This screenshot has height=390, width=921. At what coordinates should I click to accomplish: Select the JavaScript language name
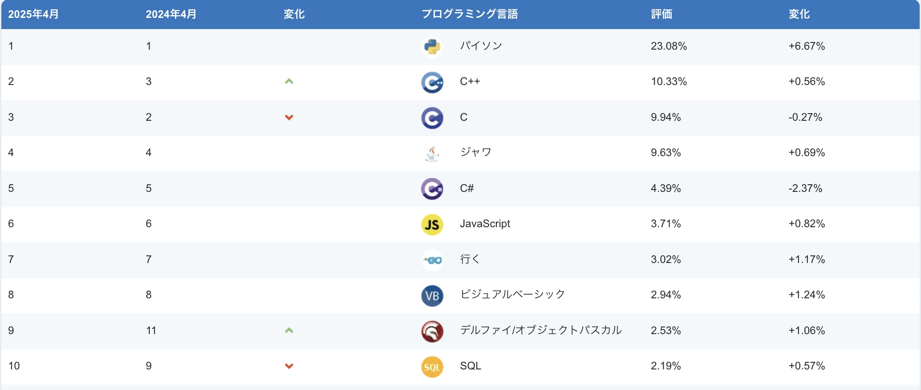coord(485,224)
